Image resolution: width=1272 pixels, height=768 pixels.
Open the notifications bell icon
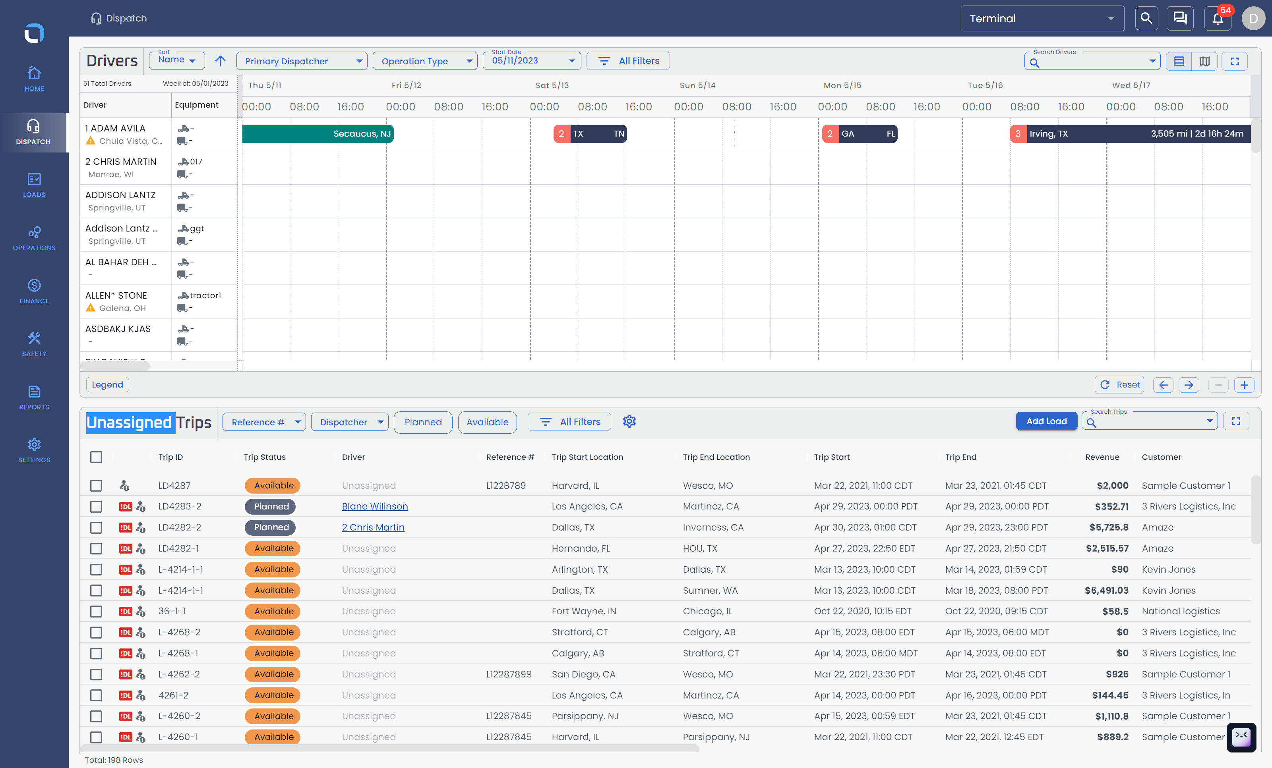click(1218, 19)
